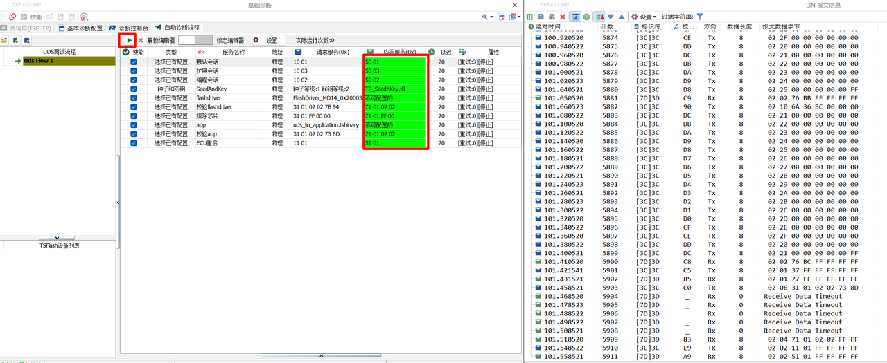Click the open-folder flow icon above the UDS test flow list
Screen dimensions: 887x363
pos(4,41)
